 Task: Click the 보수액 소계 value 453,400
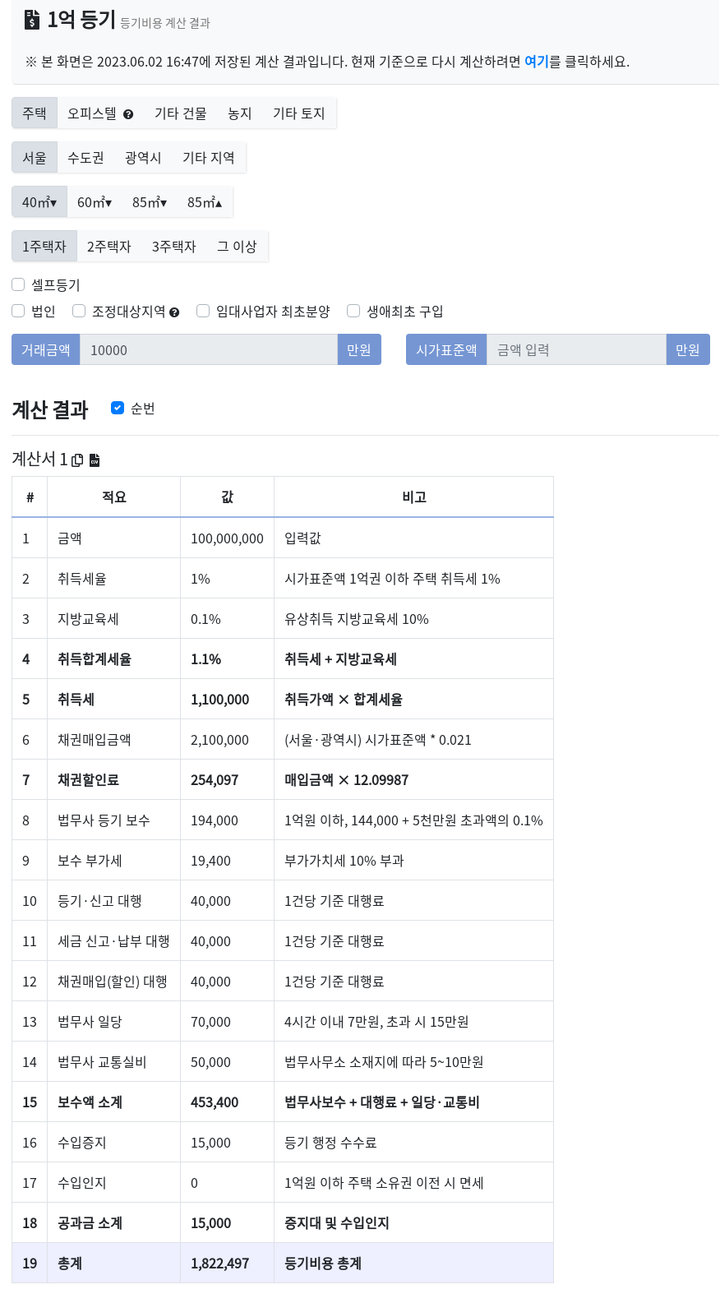tap(215, 1102)
